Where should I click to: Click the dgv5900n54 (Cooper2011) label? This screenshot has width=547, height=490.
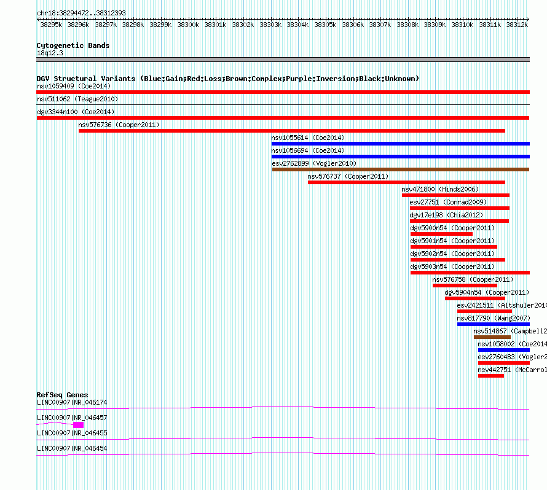[452, 228]
